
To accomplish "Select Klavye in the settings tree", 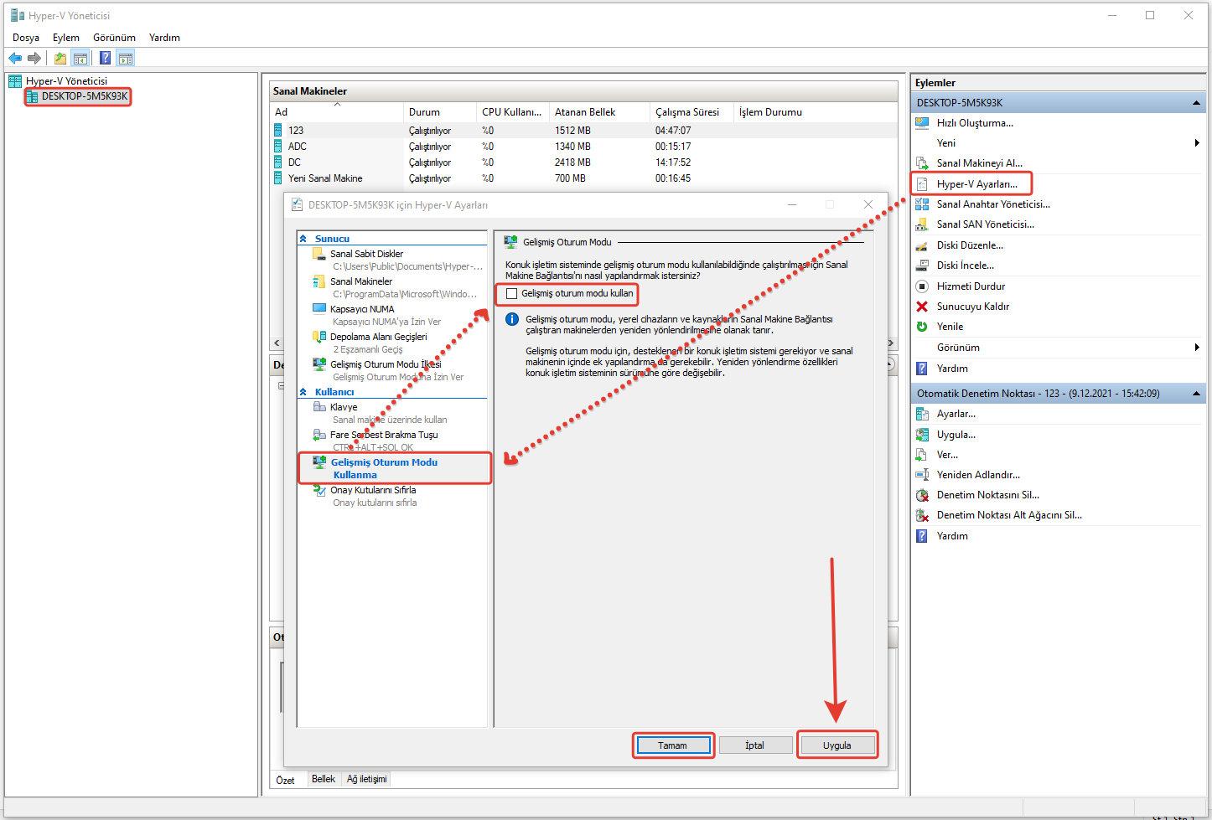I will coord(344,407).
